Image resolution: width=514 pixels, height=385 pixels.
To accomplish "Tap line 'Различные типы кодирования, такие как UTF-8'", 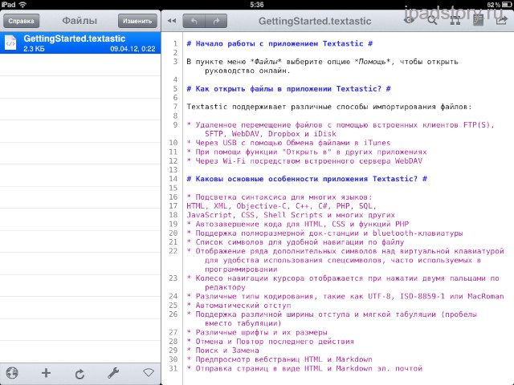I will (345, 296).
